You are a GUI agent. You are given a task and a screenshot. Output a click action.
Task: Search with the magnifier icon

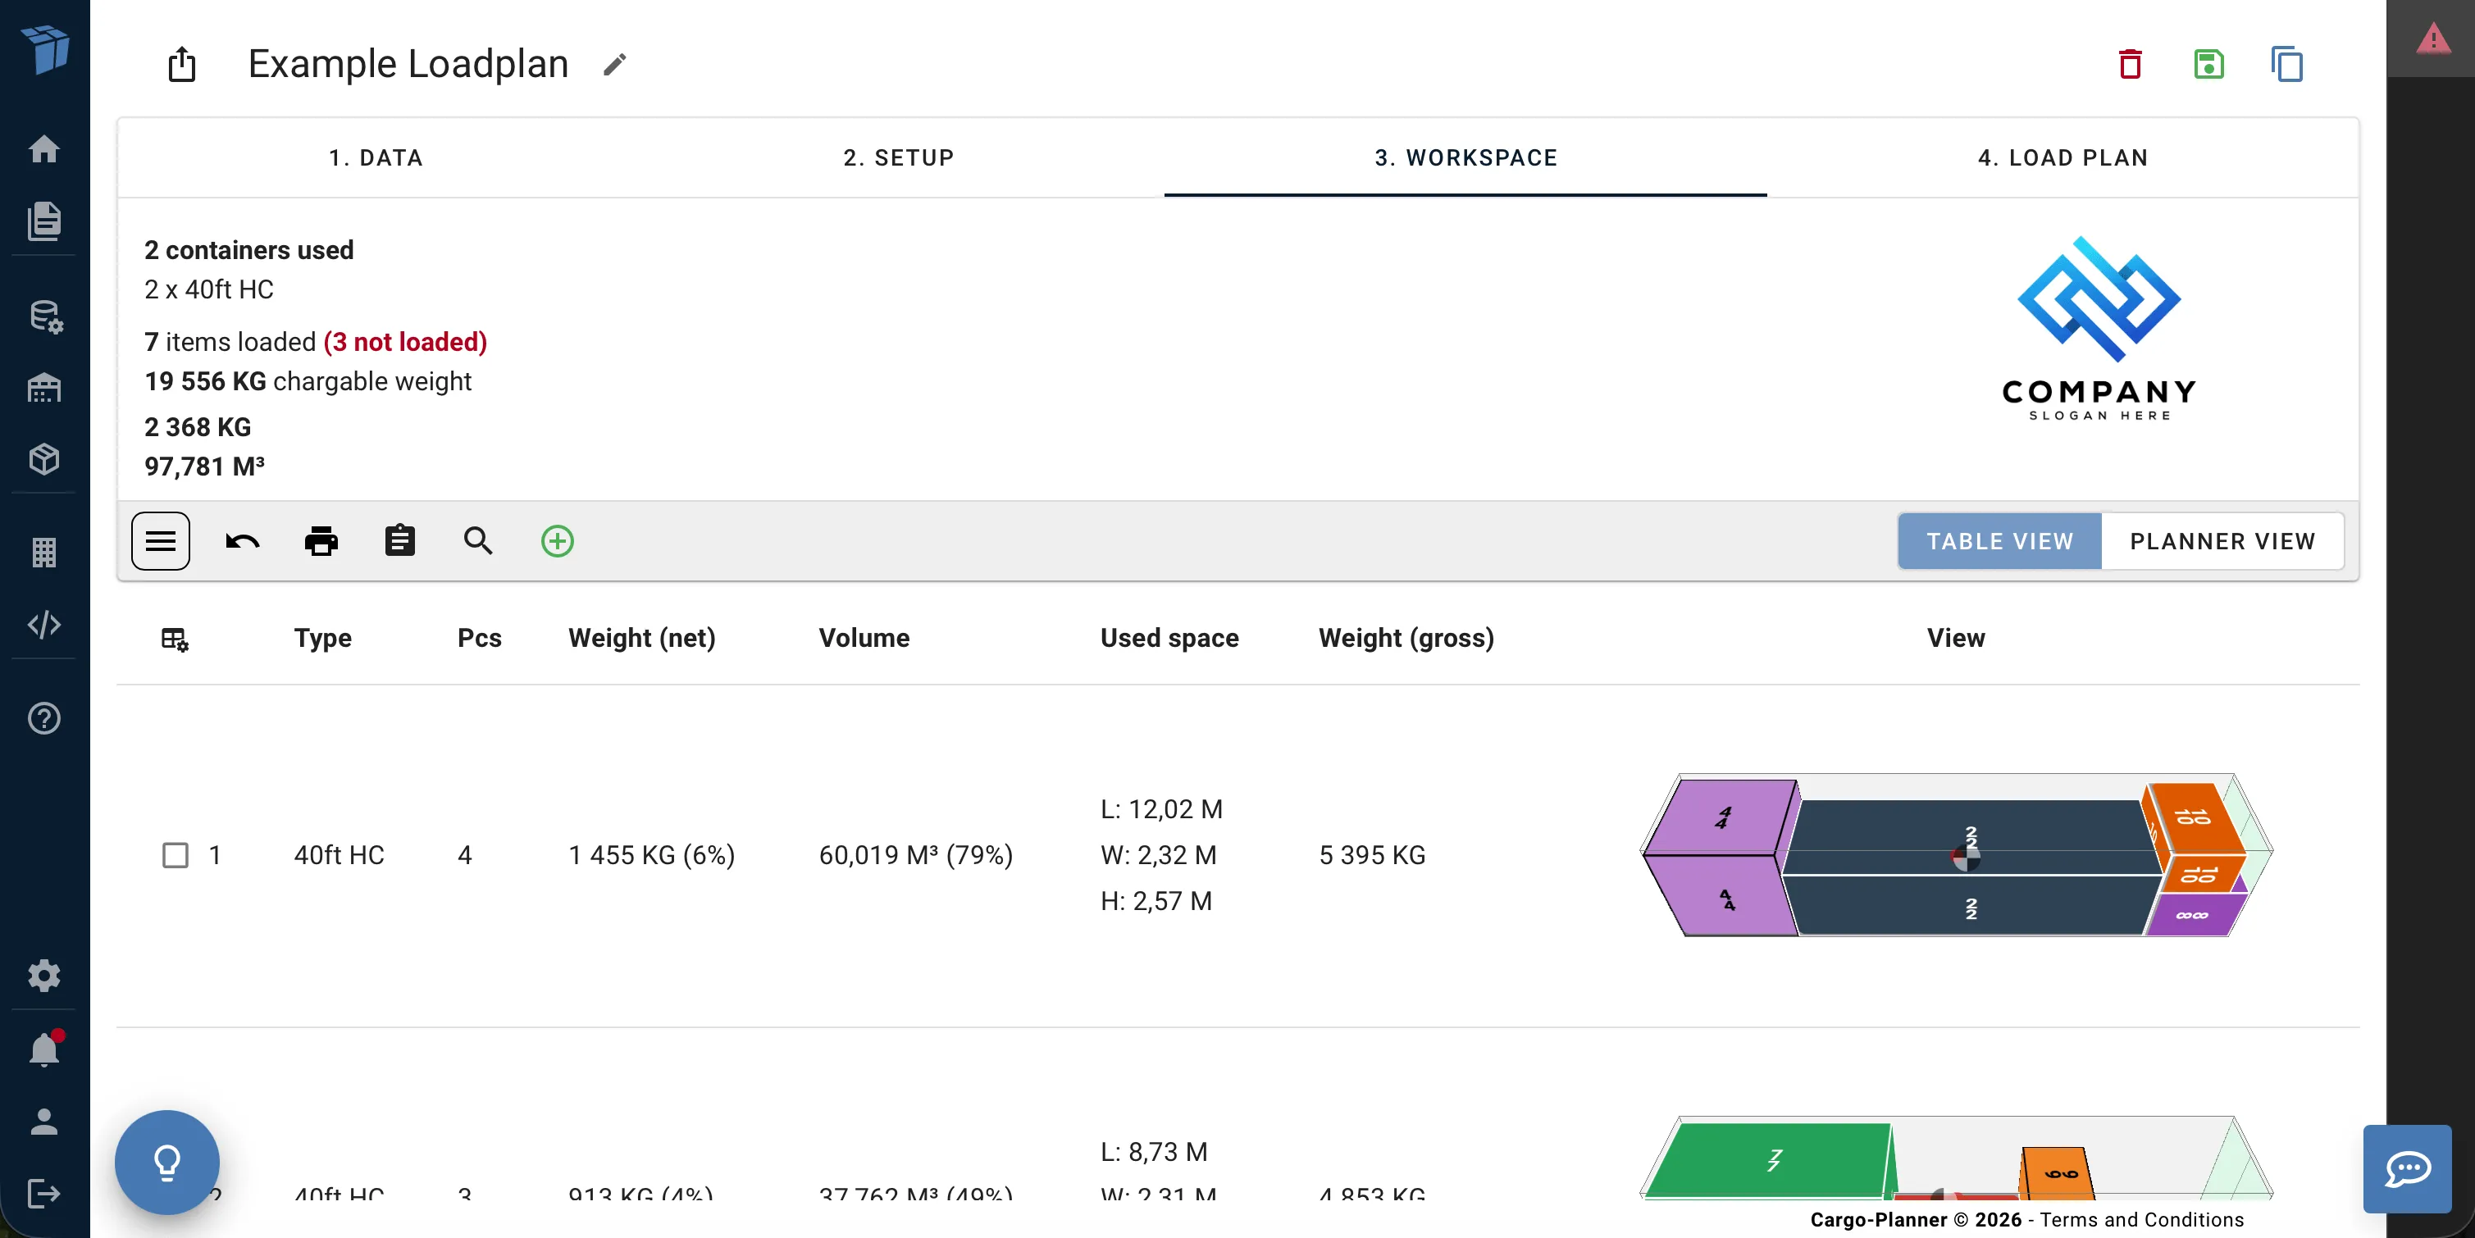(478, 541)
